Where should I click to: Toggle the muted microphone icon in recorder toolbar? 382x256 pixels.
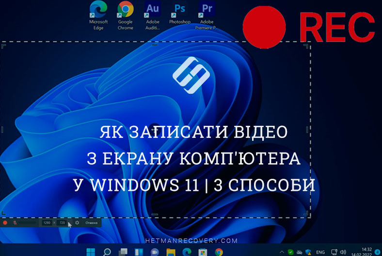click(x=15, y=222)
